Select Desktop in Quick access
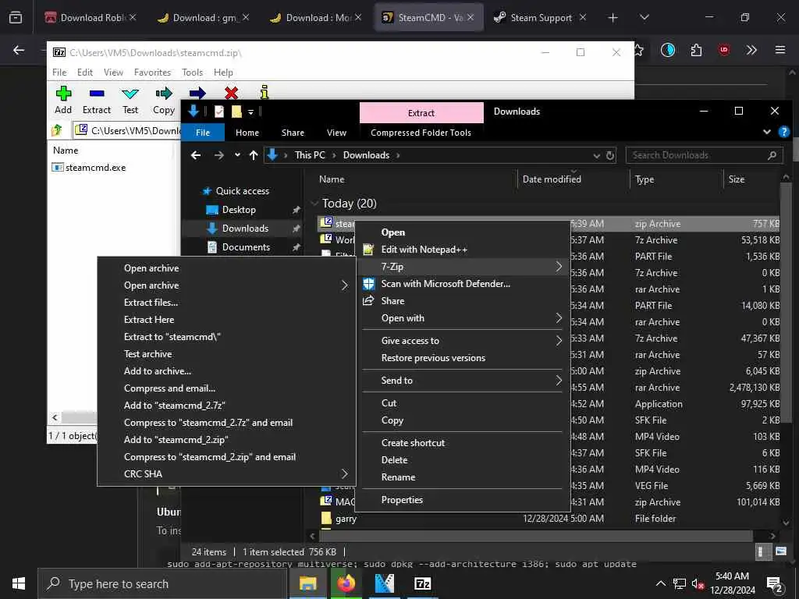Viewport: 799px width, 599px height. [239, 210]
